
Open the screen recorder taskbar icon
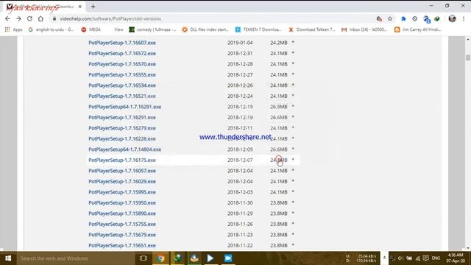(228, 258)
